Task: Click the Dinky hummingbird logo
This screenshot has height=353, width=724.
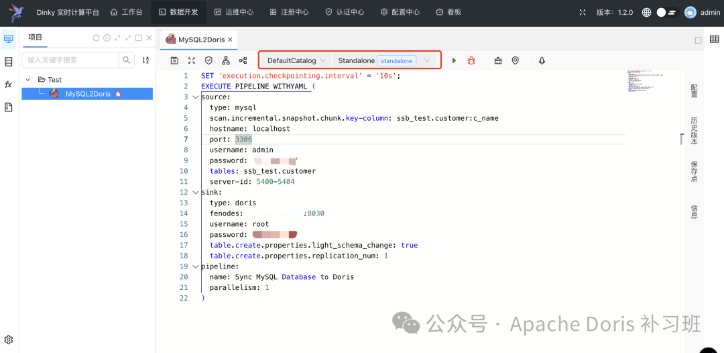Action: coord(17,13)
